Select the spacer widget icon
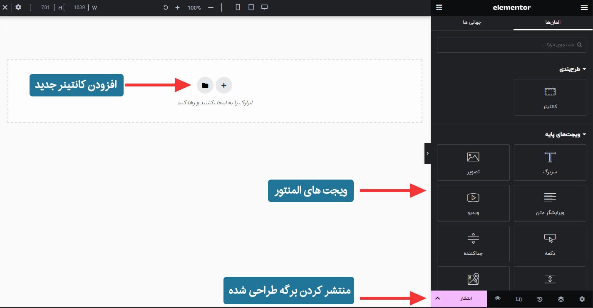The height and width of the screenshot is (308, 593). (550, 279)
